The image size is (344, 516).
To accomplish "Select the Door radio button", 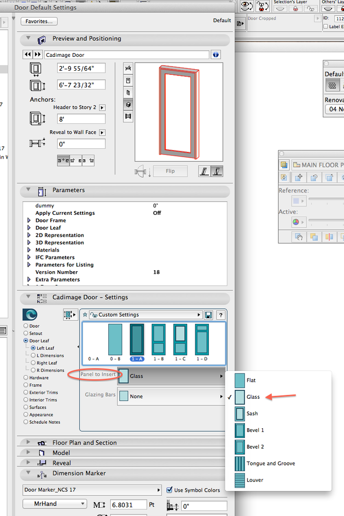I will click(26, 326).
